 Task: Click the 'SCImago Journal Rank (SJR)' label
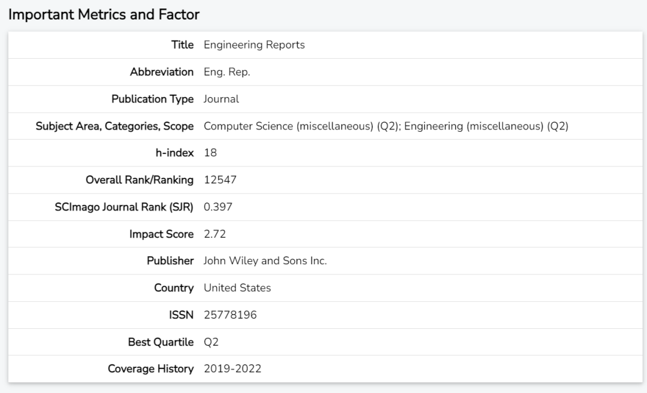[124, 207]
